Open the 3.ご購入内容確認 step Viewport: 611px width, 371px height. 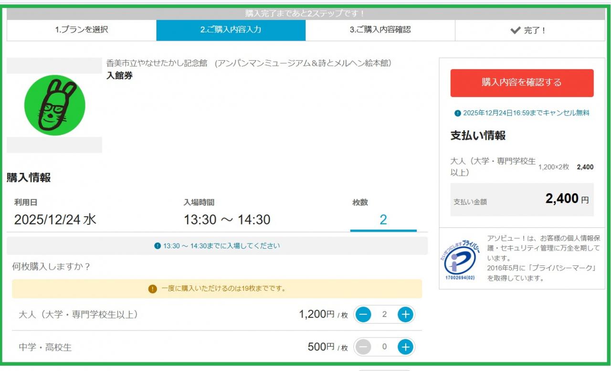(380, 30)
